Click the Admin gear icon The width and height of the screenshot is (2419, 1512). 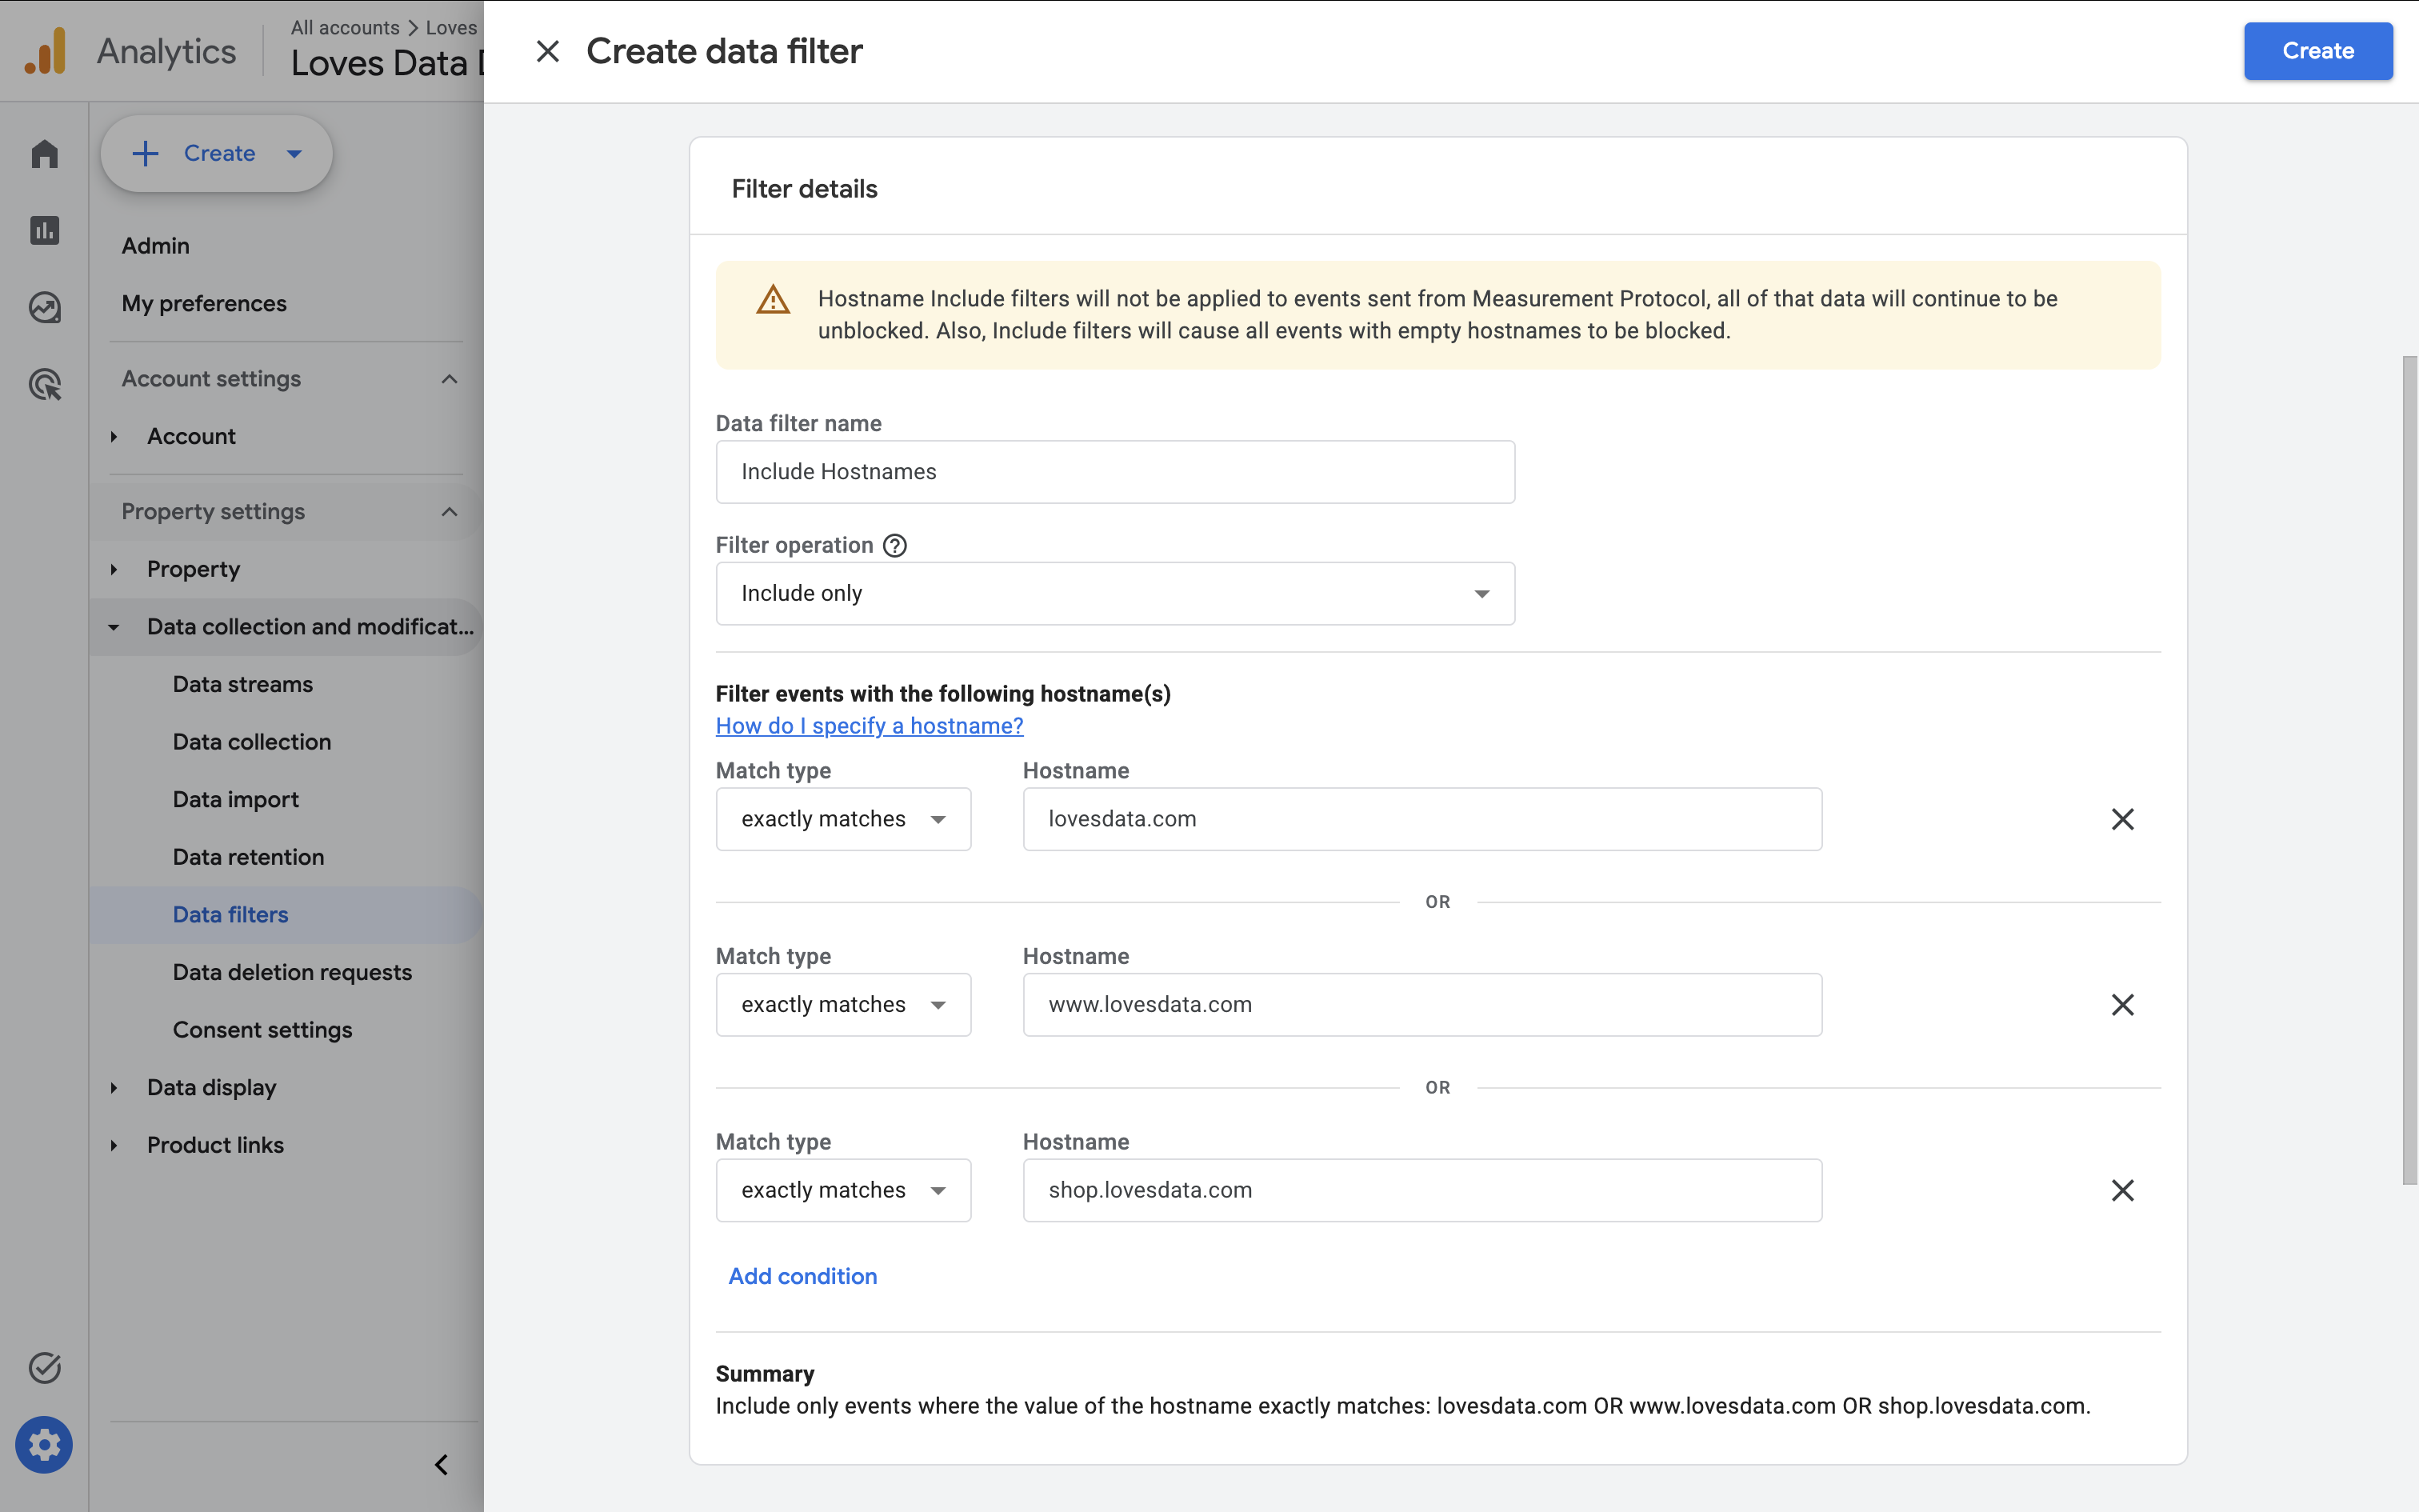(44, 1444)
